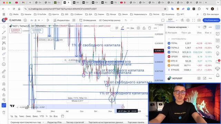
Task: Expand the Список котировок dropdown
Action: tap(178, 27)
